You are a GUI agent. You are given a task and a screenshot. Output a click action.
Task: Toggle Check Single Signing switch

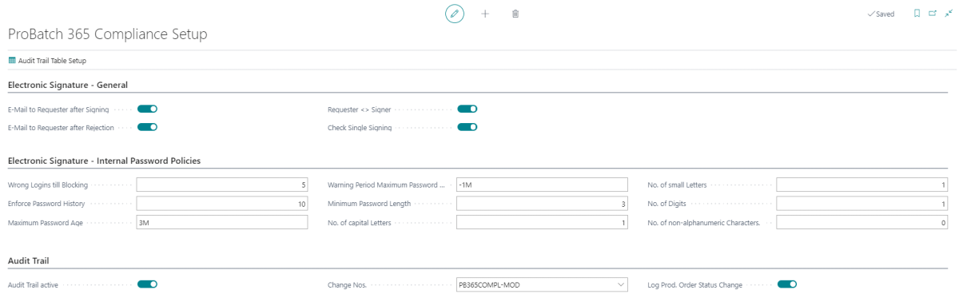468,126
